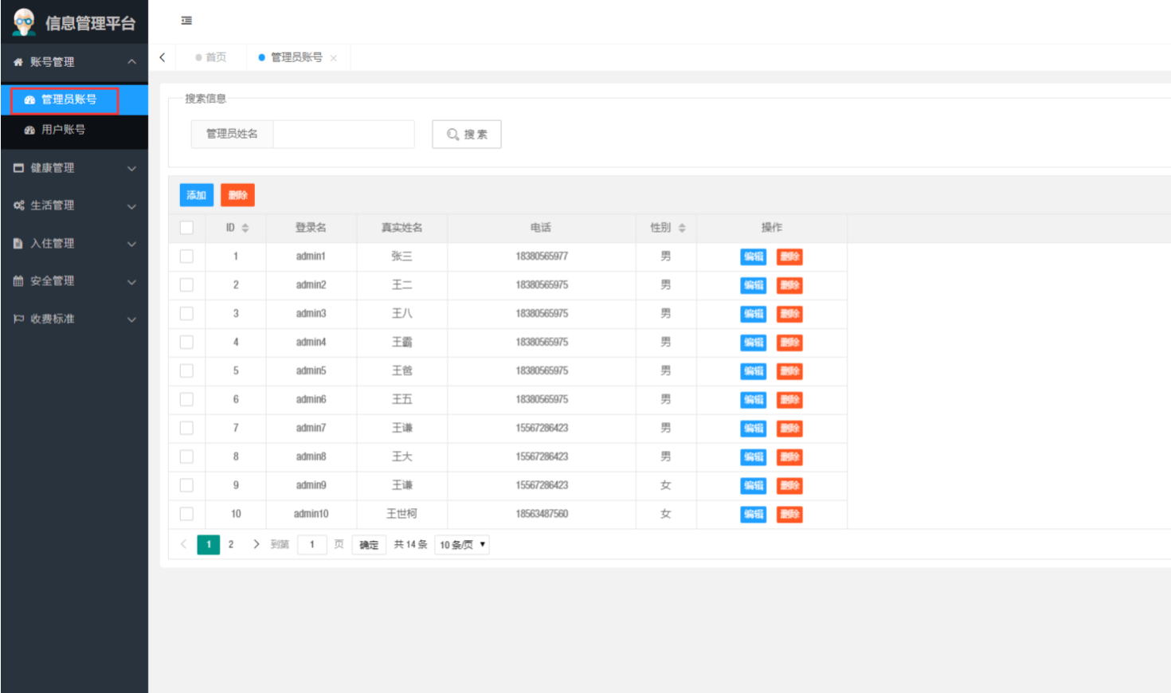Click the sidebar collapse icon in header
The height and width of the screenshot is (693, 1171).
186,21
